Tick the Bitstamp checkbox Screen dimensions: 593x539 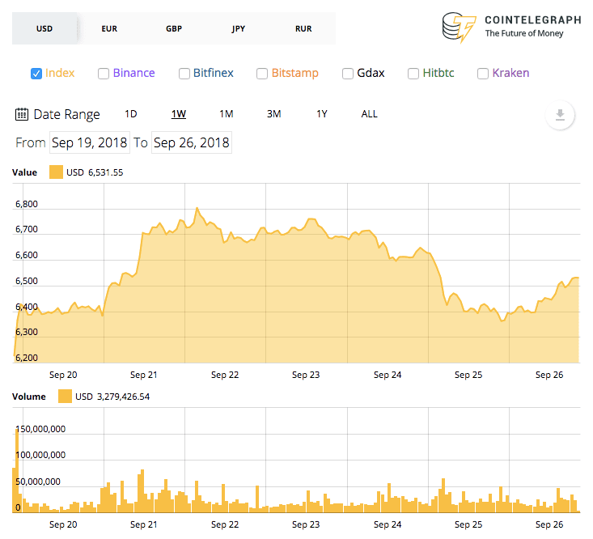click(262, 74)
